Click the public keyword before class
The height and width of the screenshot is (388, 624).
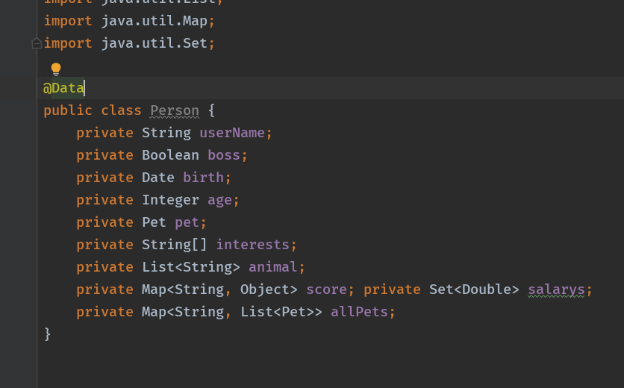tap(68, 110)
